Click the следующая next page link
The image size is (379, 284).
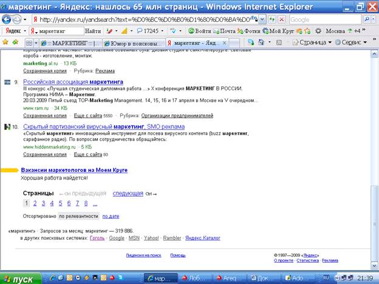[x=128, y=193]
